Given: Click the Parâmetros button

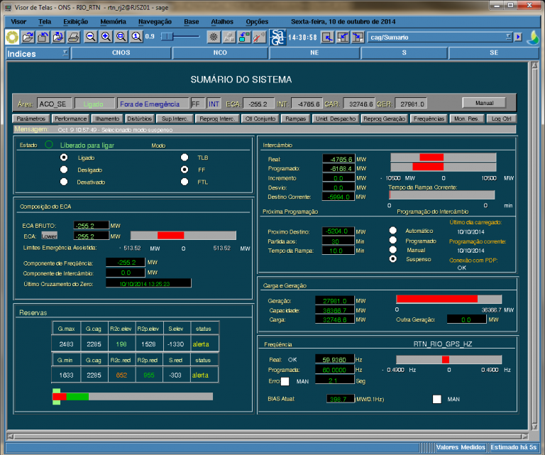Looking at the screenshot, I should click(x=31, y=119).
